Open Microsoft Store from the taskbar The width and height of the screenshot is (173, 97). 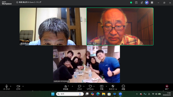[x=109, y=94]
